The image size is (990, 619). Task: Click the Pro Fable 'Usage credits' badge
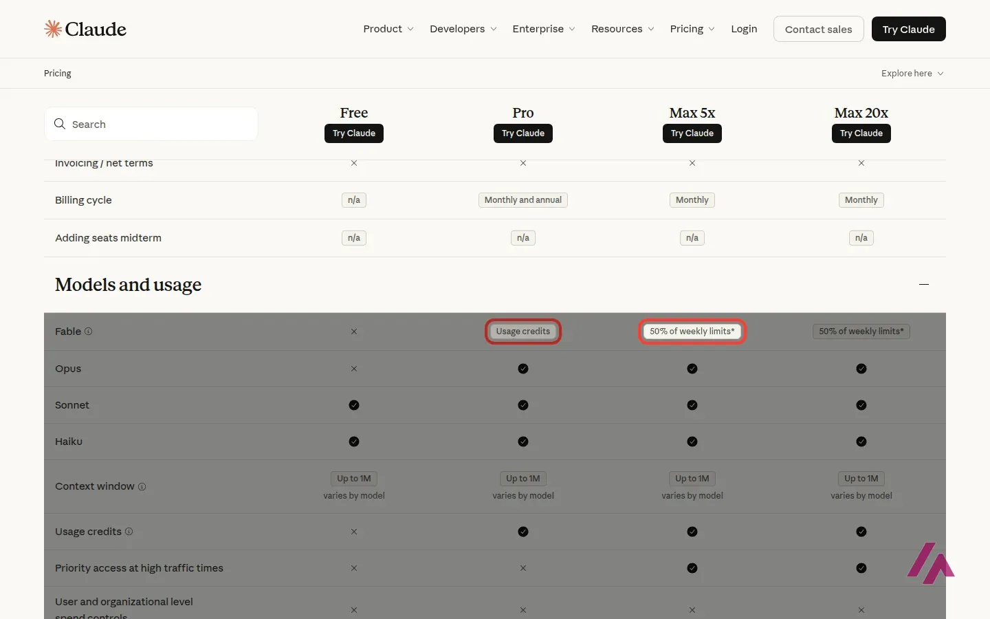tap(523, 332)
